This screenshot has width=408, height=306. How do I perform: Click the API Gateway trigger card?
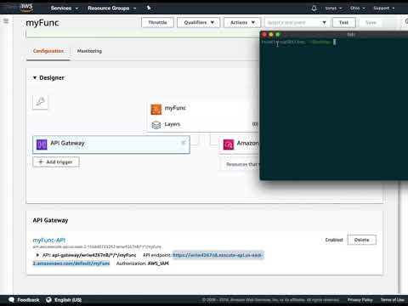click(x=111, y=144)
